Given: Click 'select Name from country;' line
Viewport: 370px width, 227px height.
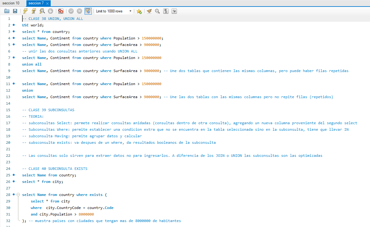Looking at the screenshot, I should [x=49, y=175].
